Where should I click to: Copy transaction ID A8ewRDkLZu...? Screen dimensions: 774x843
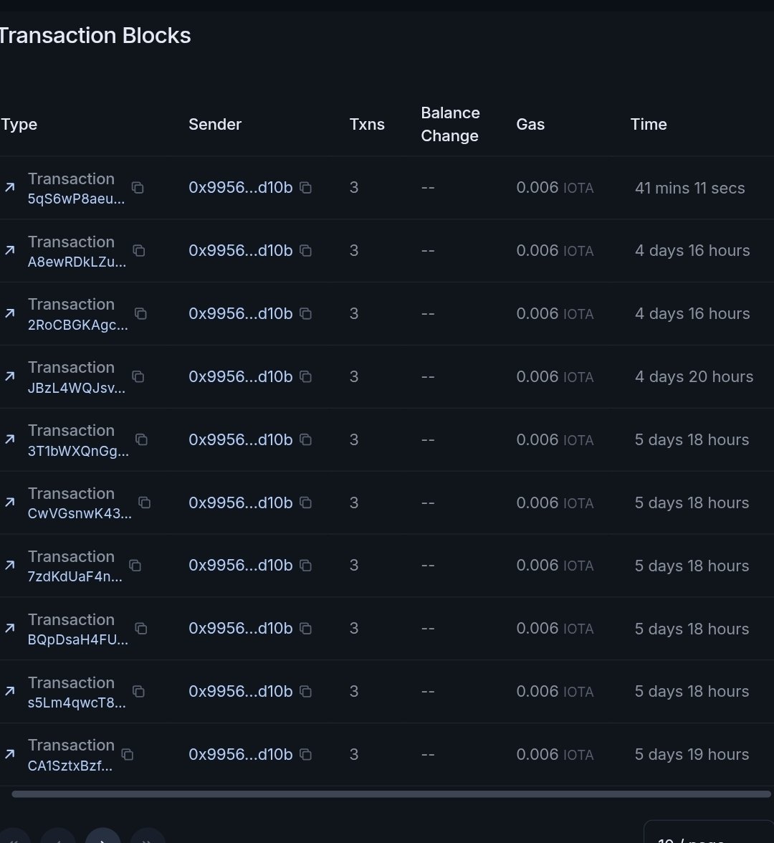[139, 251]
